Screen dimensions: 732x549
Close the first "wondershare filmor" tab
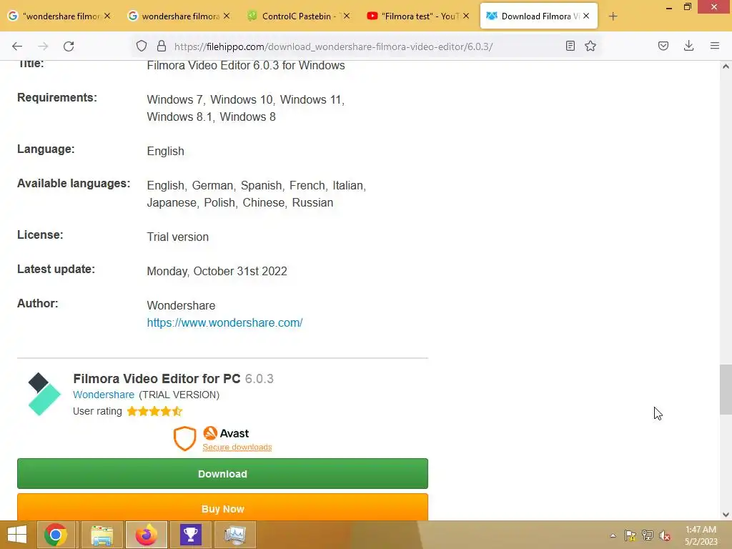point(107,16)
